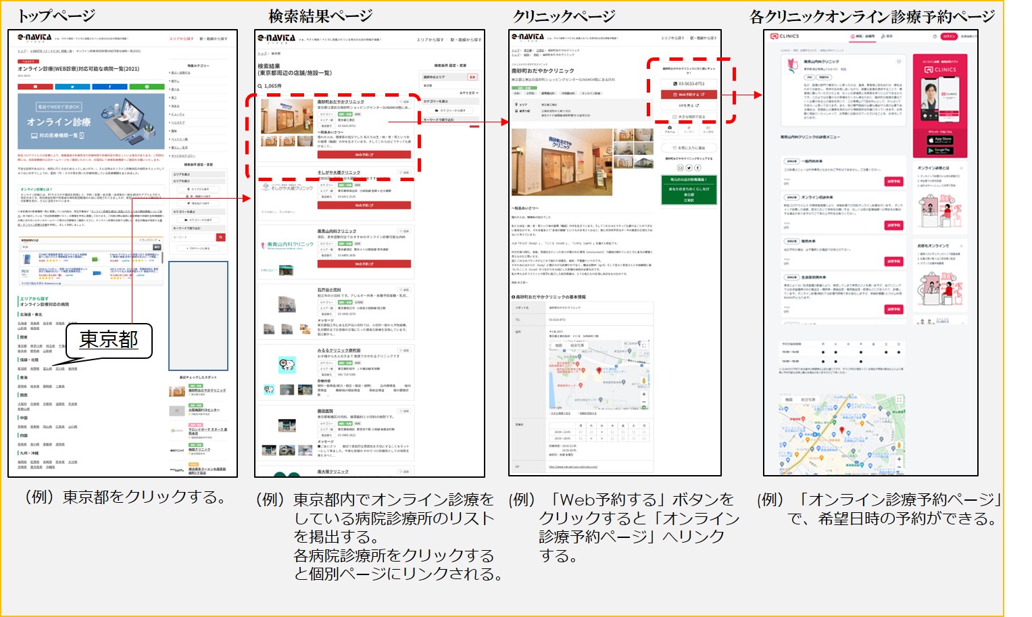Screen dimensions: 1032x617
Task: Share the top page article on LINE
Action: [x=147, y=87]
